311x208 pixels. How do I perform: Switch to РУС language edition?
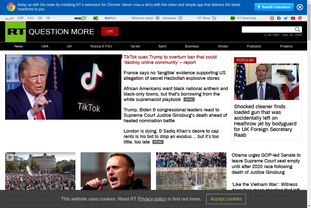(31, 18)
